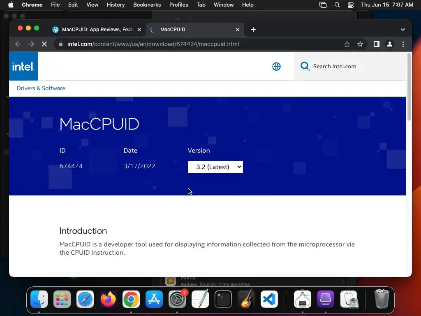The width and height of the screenshot is (421, 316).
Task: Open Chrome three-dot menu
Action: click(x=403, y=44)
